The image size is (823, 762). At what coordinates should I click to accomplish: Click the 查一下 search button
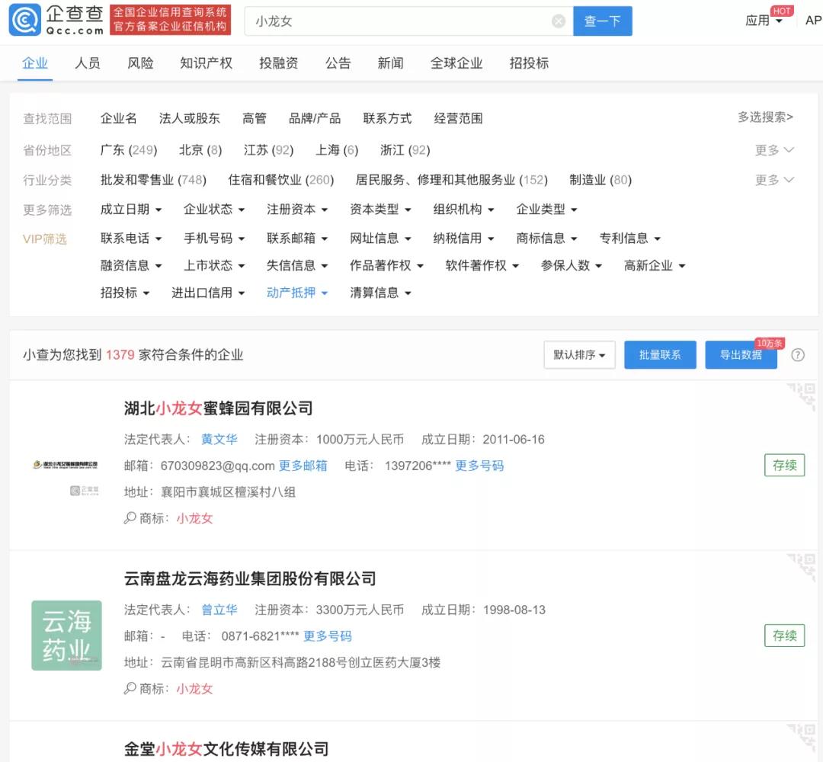coord(603,21)
